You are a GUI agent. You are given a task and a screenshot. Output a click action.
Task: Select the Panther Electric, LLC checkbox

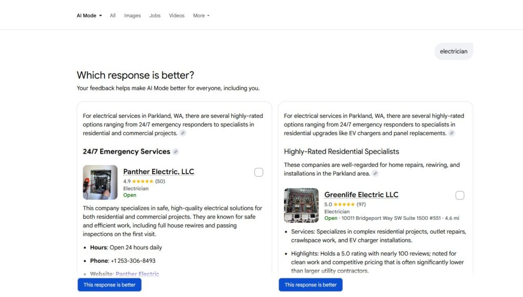tap(259, 172)
